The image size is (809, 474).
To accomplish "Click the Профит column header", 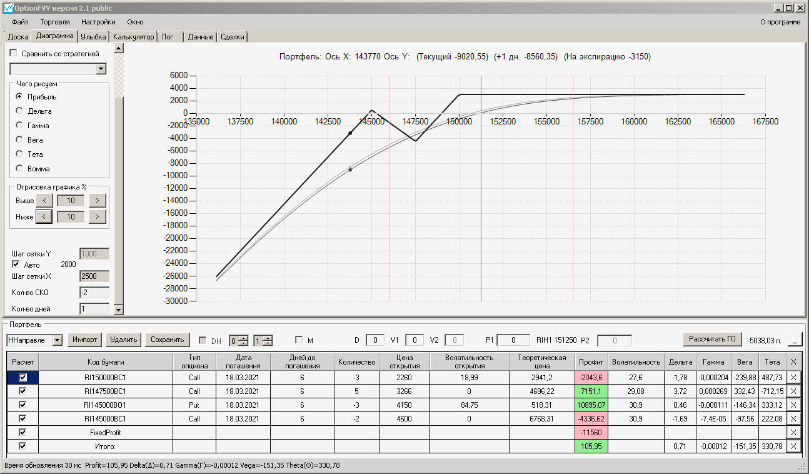I will 591,361.
